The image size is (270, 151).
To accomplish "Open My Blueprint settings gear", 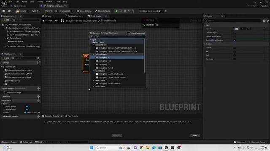I will coord(38,58).
